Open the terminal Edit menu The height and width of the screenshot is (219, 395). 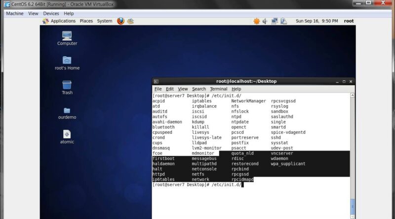[169, 89]
